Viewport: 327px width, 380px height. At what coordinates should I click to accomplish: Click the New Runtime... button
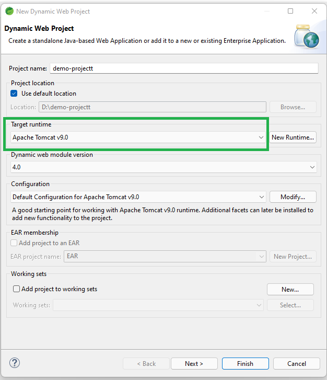293,137
